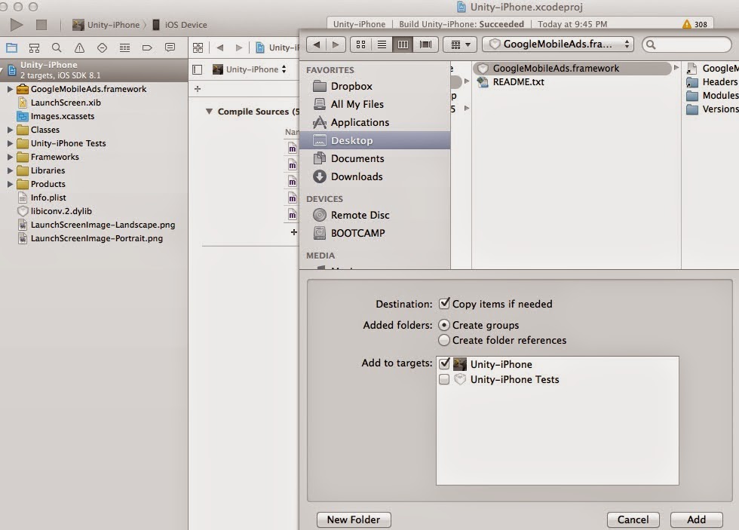This screenshot has width=739, height=530.
Task: Collapse the Compile Sources section
Action: (x=209, y=112)
